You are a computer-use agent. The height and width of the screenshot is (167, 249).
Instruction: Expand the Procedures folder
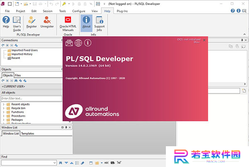[3, 116]
